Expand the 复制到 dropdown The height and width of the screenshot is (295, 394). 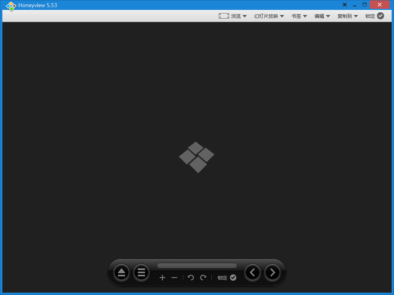[x=348, y=16]
